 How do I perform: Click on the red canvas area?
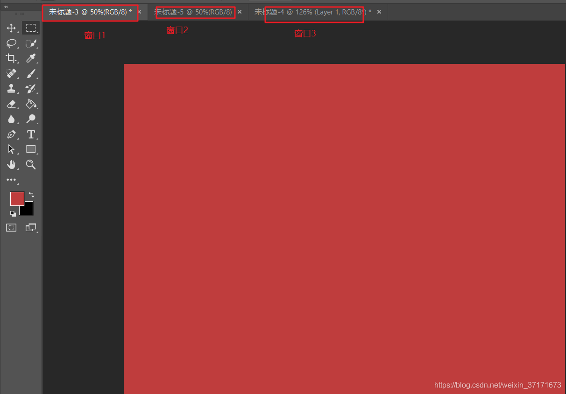click(x=344, y=229)
